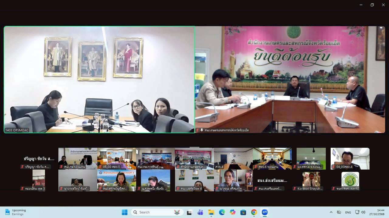Select the 04_00สตท.4 participant thumbnail
The image size is (389, 218).
pyautogui.click(x=350, y=158)
